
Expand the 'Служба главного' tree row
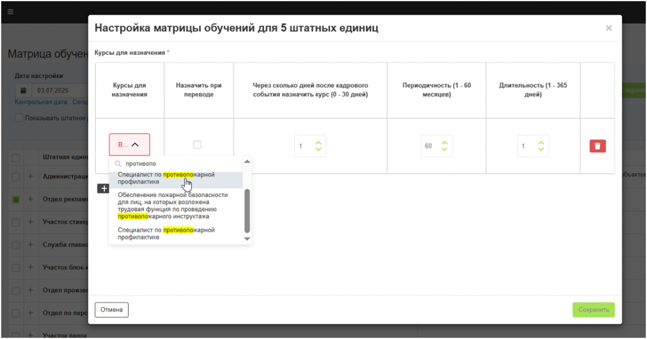click(x=30, y=244)
